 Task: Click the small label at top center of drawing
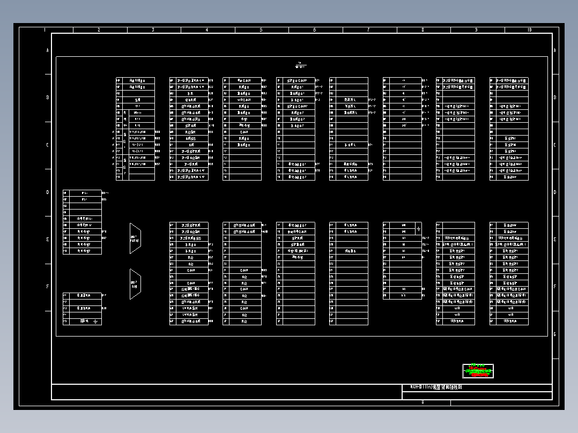click(x=300, y=65)
